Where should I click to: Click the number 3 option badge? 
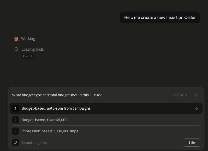point(16,131)
